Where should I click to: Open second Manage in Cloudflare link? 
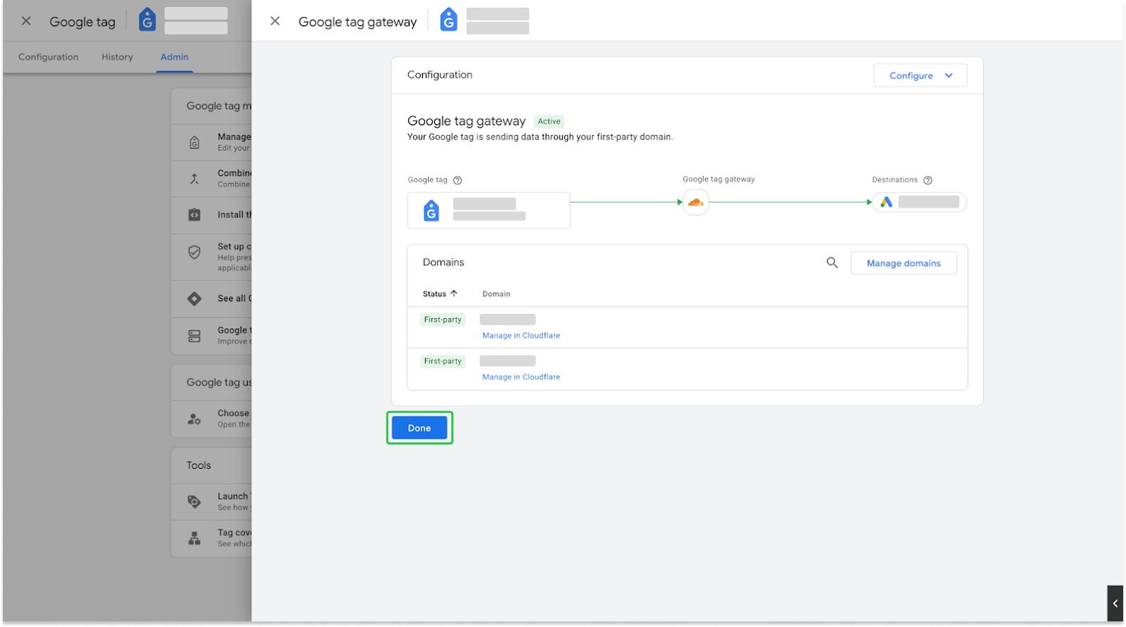click(x=521, y=377)
